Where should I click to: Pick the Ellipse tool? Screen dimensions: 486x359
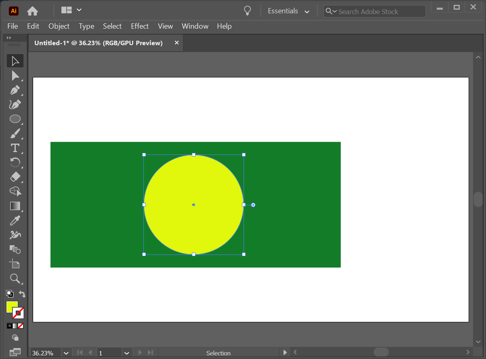point(15,119)
